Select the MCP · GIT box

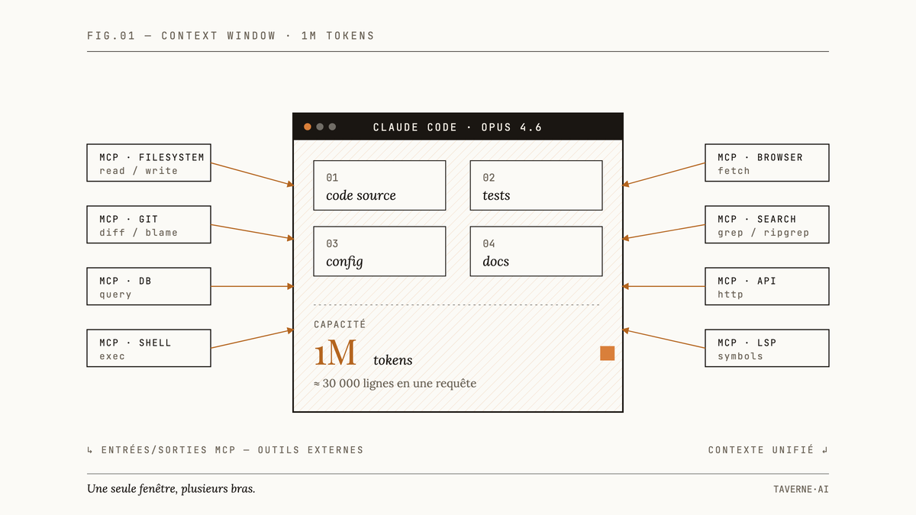click(149, 225)
